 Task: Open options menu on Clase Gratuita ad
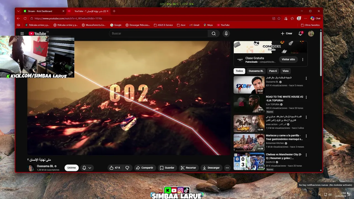[303, 59]
